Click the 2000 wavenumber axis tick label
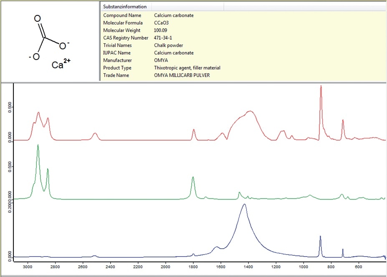 (165, 267)
